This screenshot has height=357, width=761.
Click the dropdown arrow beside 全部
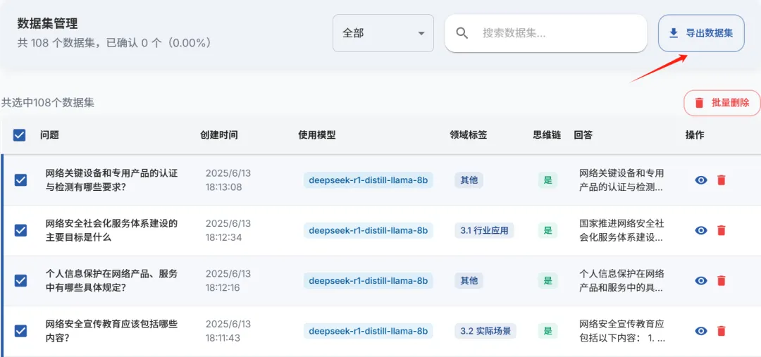421,34
